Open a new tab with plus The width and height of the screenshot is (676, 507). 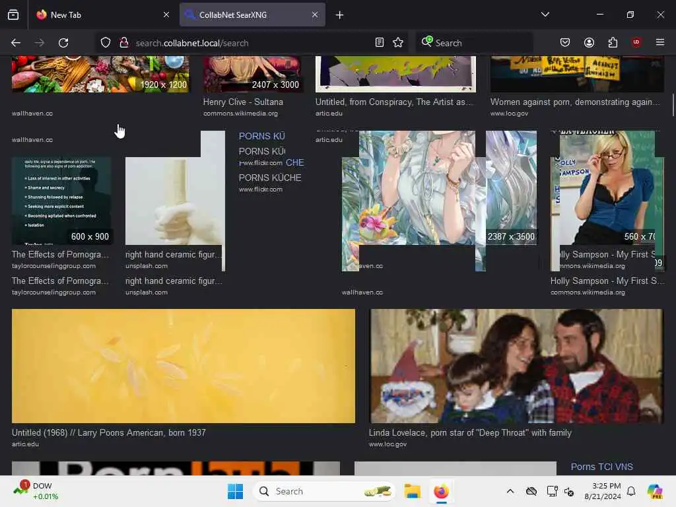coord(340,15)
